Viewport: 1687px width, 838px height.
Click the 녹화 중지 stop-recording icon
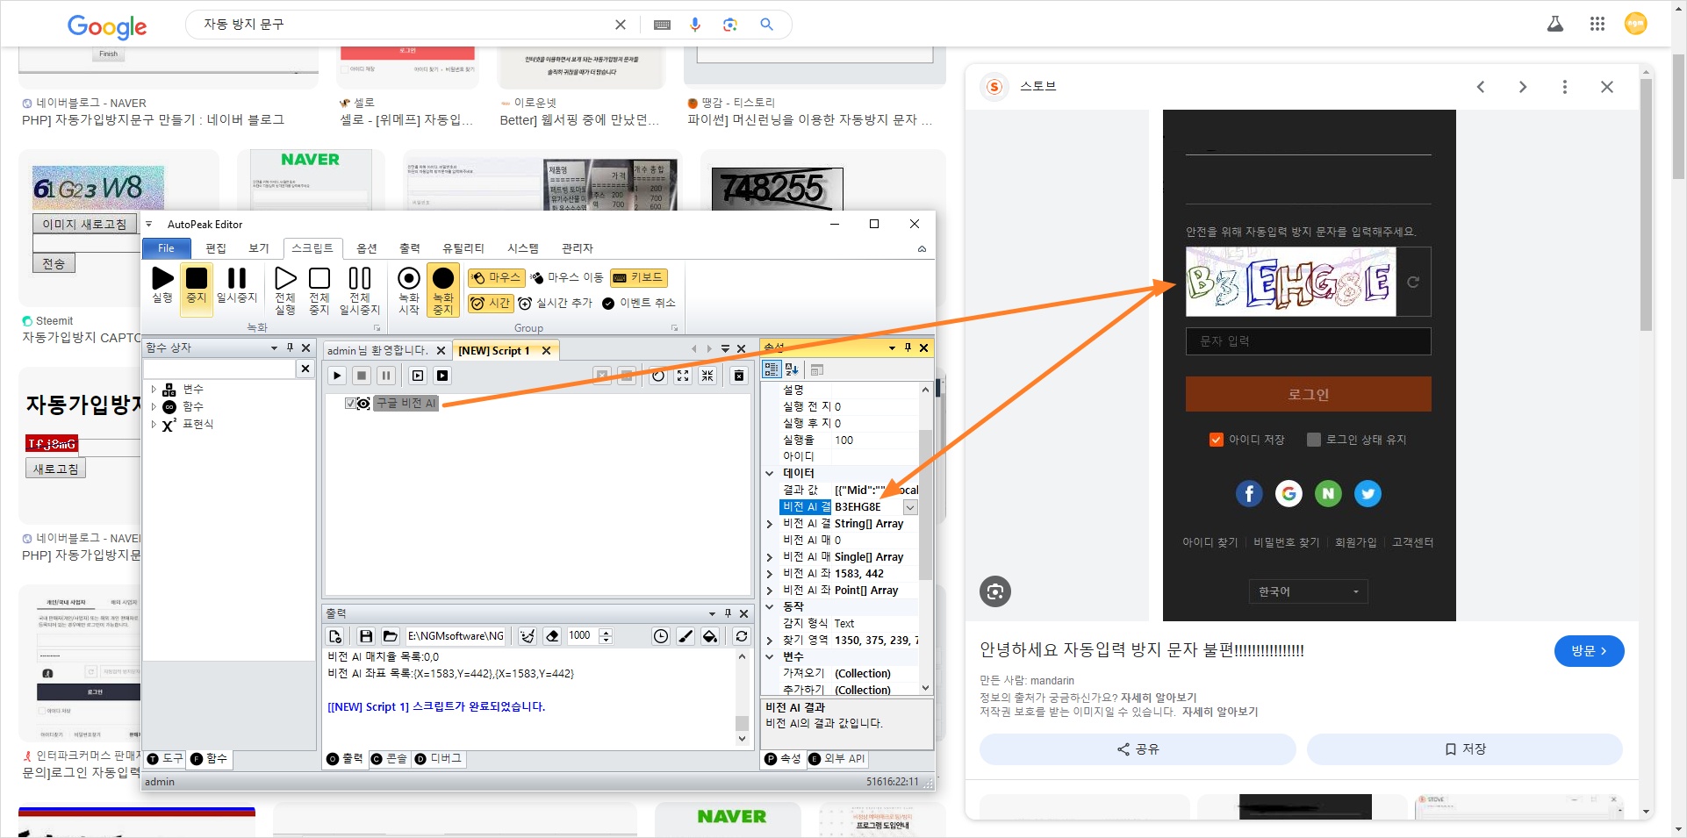[x=443, y=278]
